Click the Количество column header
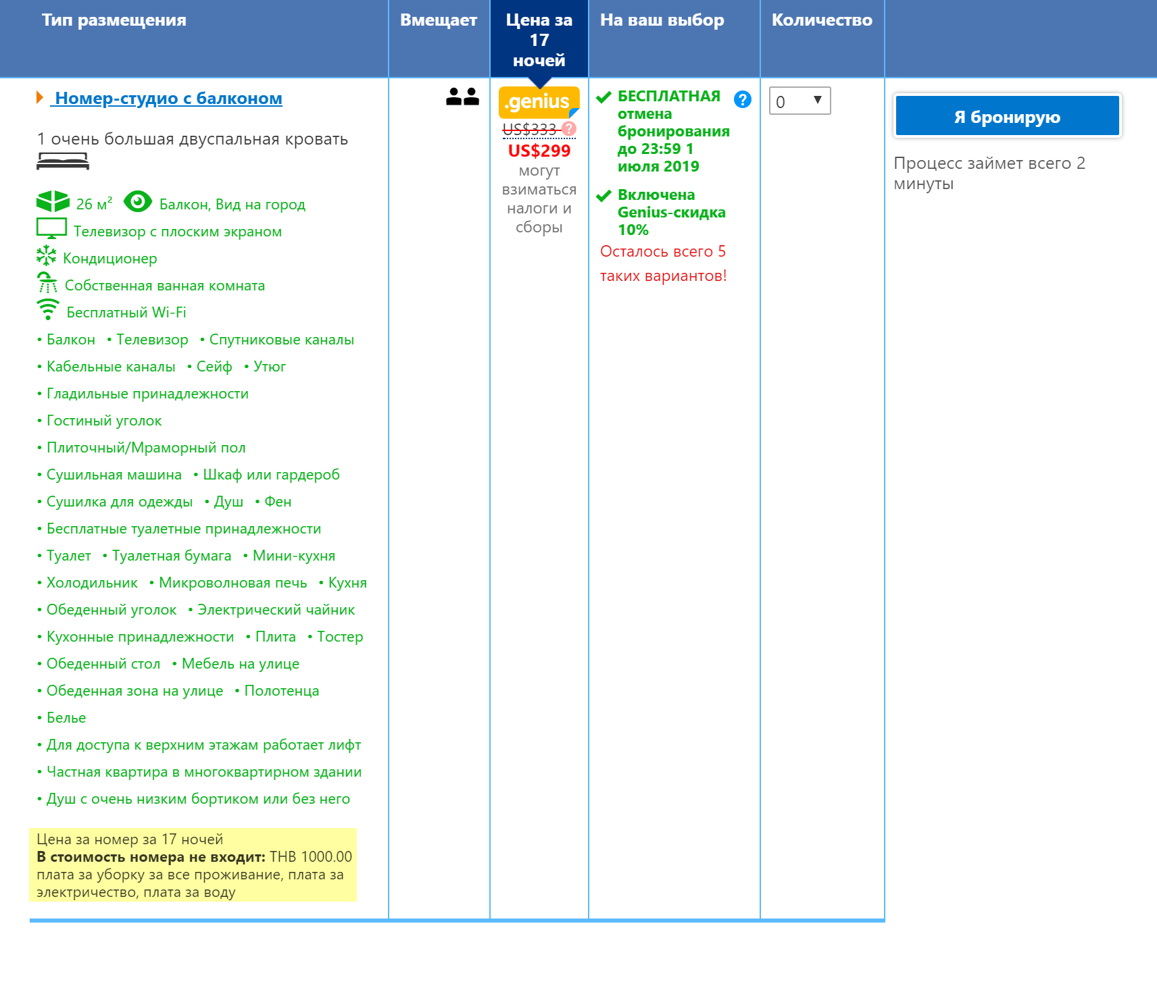Viewport: 1157px width, 982px height. tap(822, 20)
